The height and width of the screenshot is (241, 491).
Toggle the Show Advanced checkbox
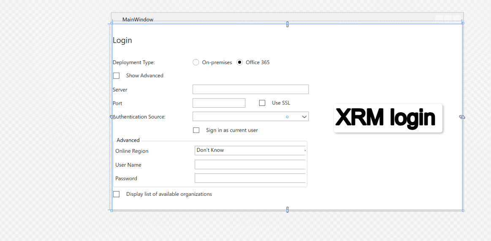(x=117, y=76)
